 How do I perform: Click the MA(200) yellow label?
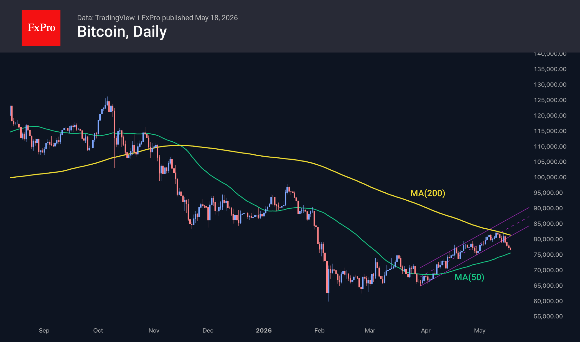[x=428, y=193]
